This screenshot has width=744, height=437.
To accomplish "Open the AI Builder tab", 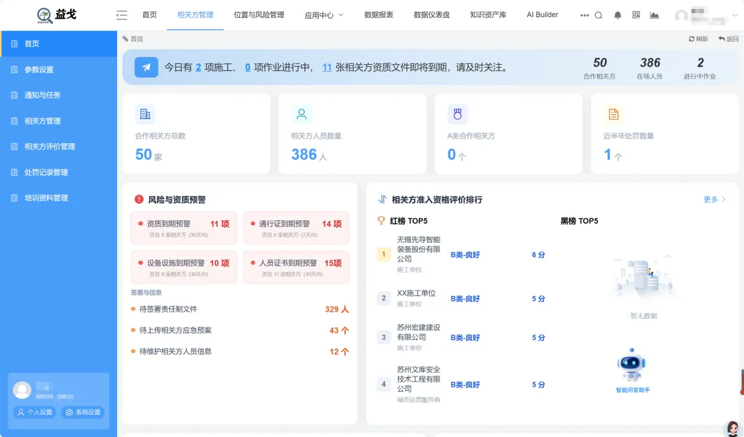I will (542, 15).
